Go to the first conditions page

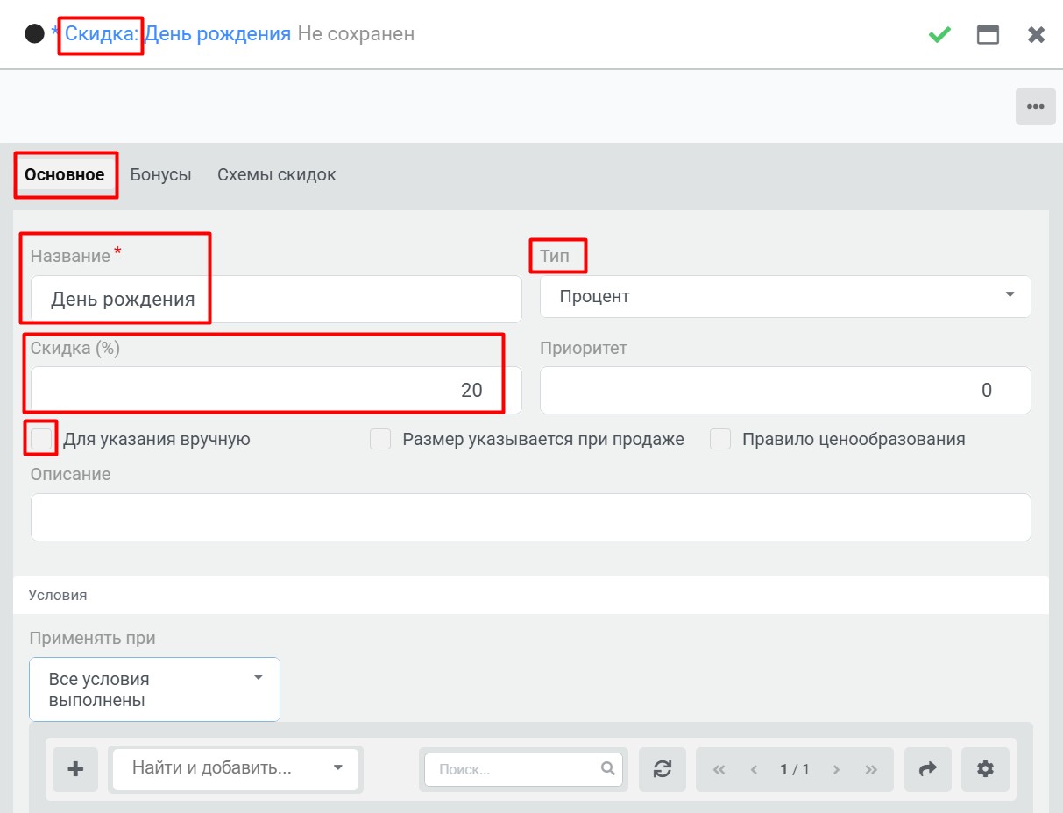click(719, 770)
